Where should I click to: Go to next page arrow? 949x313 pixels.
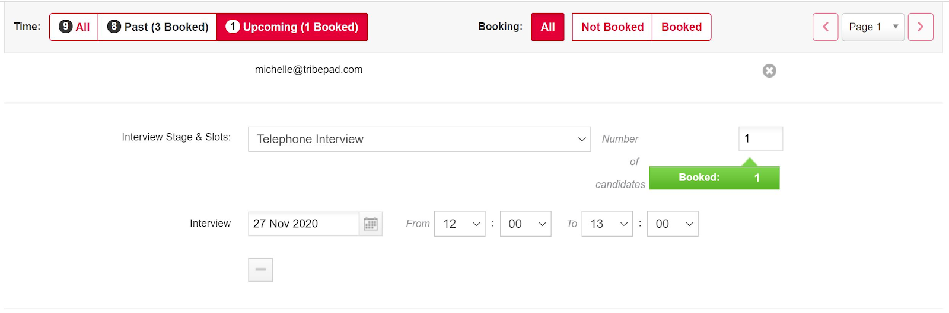coord(921,27)
